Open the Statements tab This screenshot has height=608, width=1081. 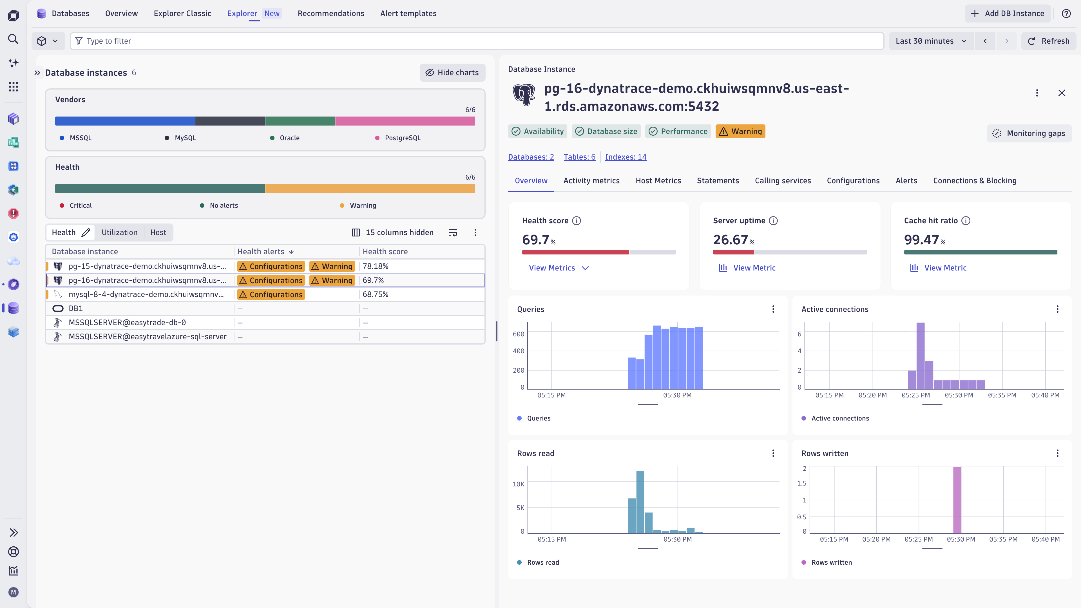(x=718, y=181)
